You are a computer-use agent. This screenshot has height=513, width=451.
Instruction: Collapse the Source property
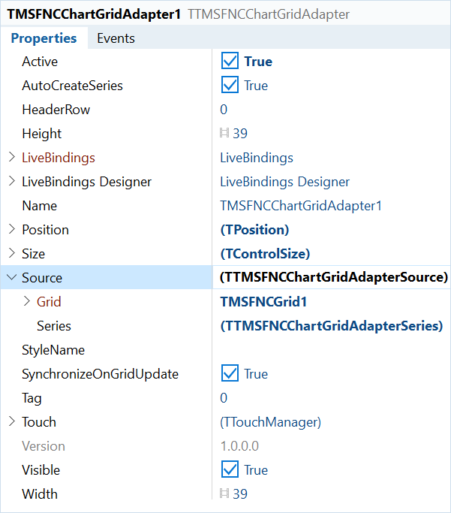click(11, 277)
